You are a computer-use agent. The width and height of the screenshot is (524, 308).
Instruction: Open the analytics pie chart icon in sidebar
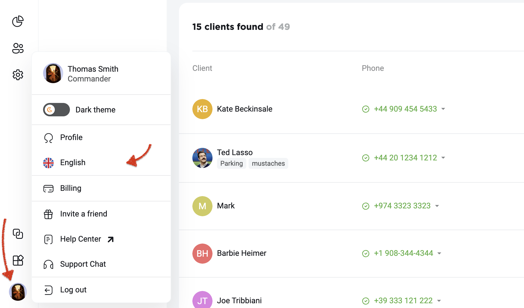pyautogui.click(x=18, y=21)
